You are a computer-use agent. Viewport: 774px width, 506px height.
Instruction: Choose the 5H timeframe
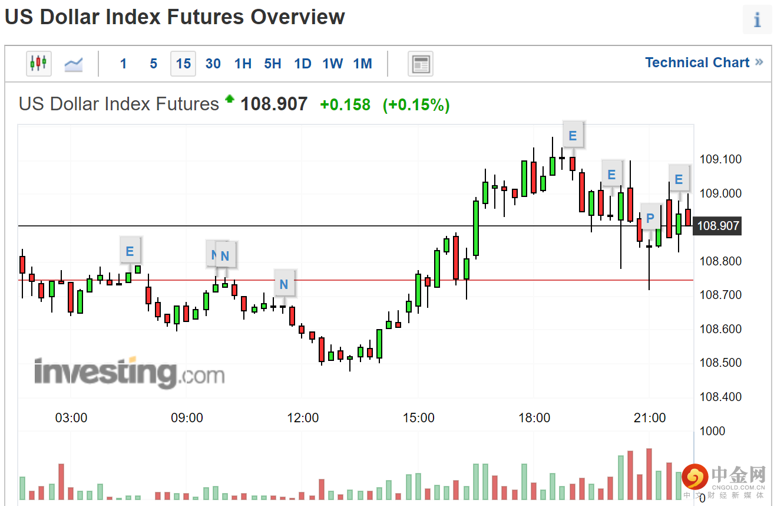pyautogui.click(x=273, y=64)
